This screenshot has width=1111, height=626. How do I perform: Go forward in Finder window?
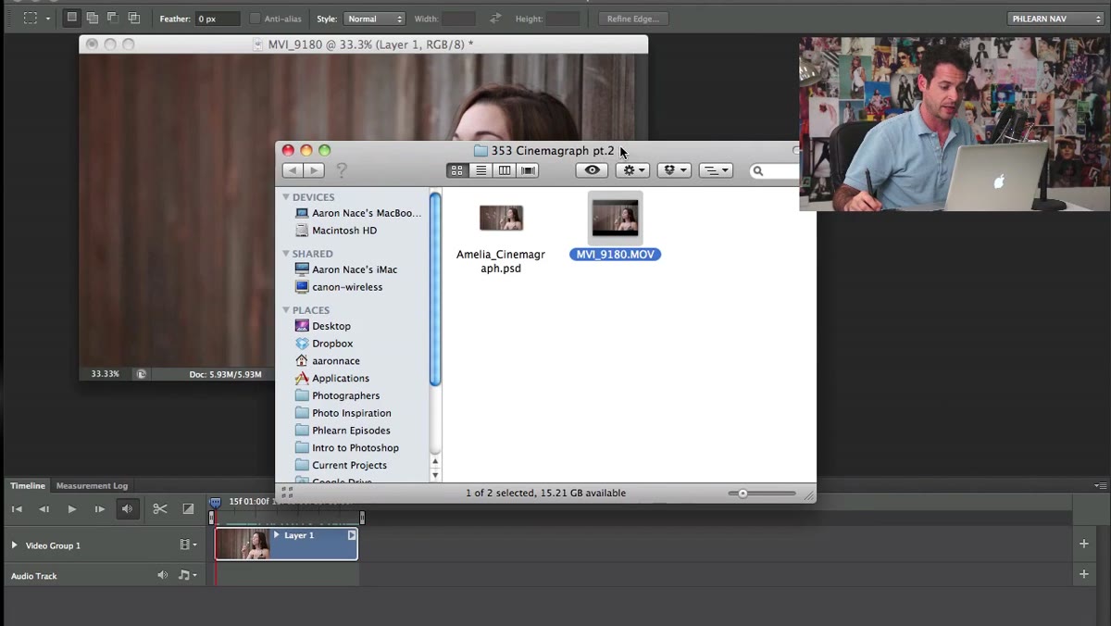click(x=314, y=170)
